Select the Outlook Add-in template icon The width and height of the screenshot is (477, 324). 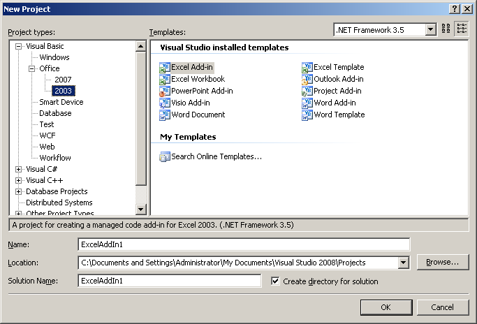(307, 79)
